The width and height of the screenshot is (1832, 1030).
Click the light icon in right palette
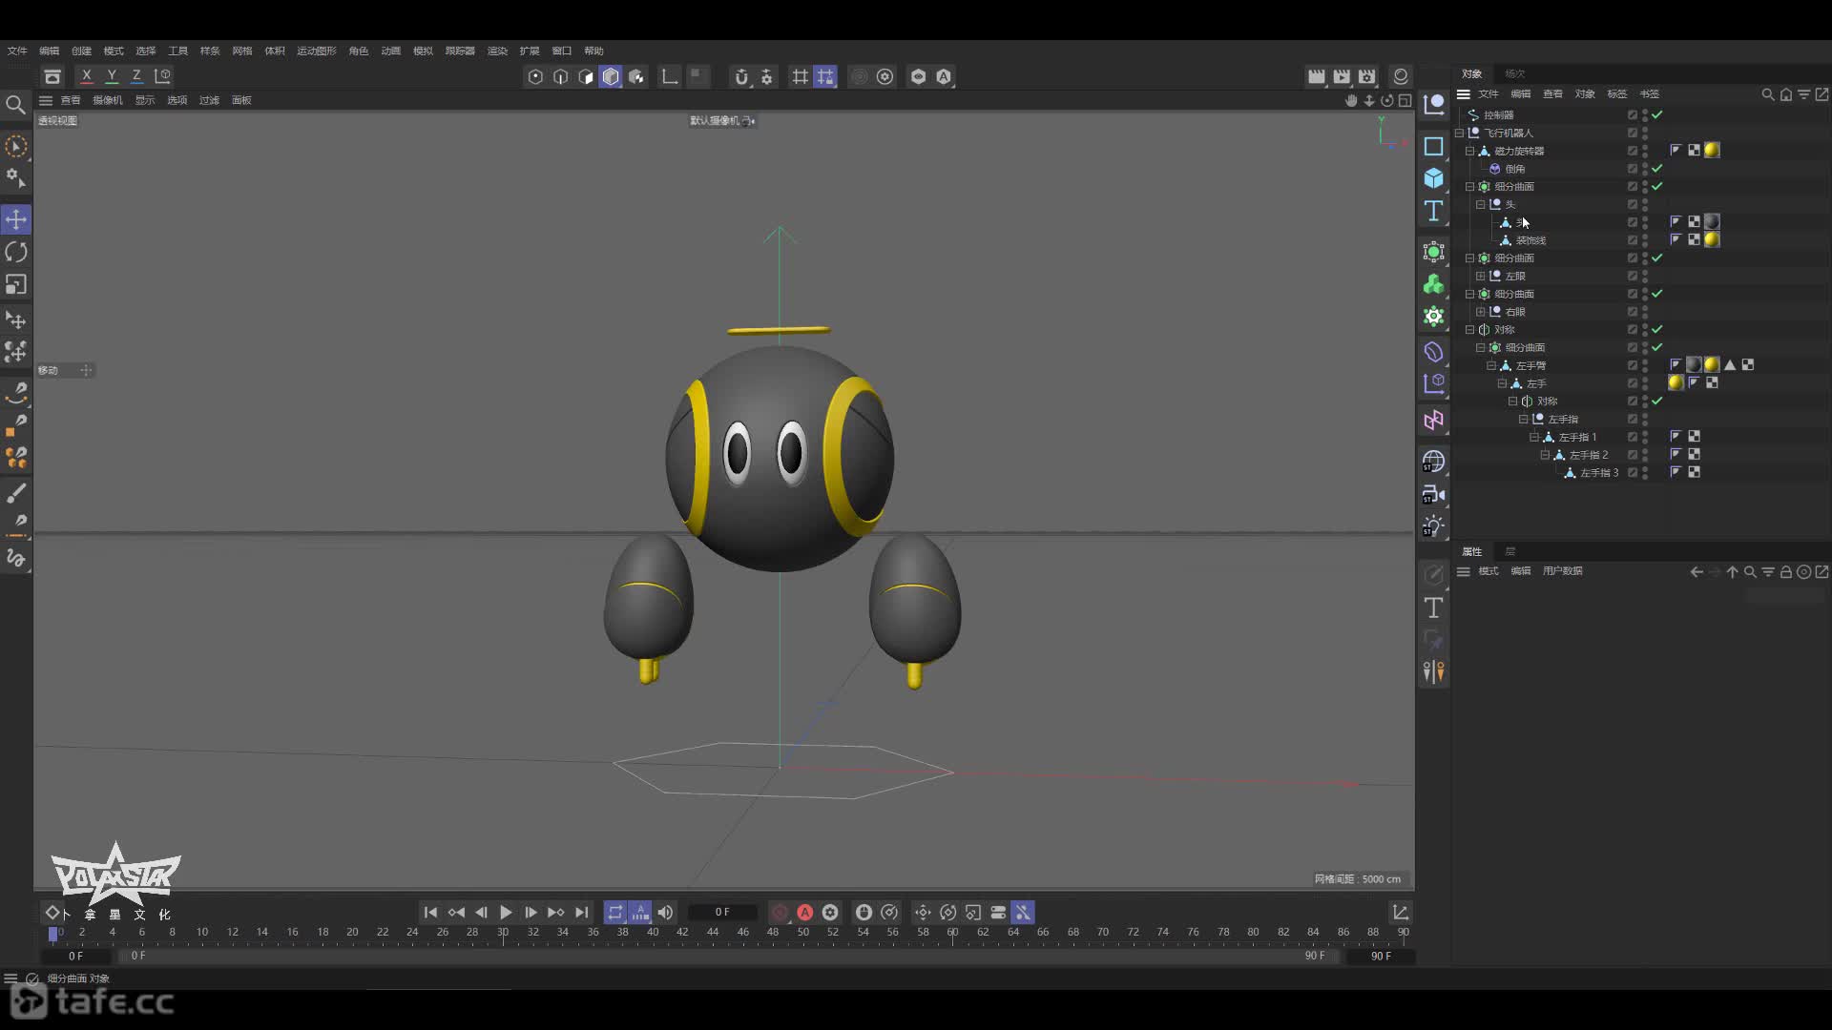click(1433, 526)
